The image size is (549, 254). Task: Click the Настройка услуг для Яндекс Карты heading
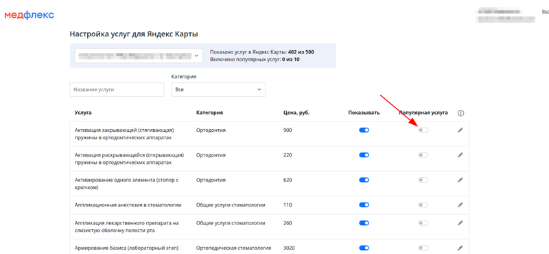[134, 34]
